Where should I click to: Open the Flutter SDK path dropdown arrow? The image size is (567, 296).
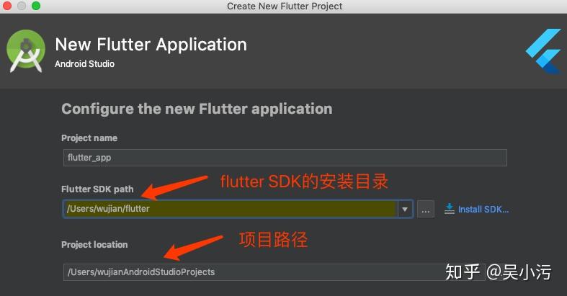(x=405, y=209)
